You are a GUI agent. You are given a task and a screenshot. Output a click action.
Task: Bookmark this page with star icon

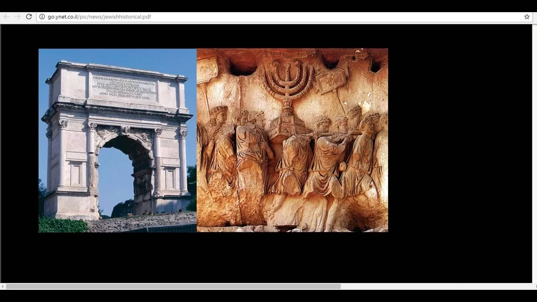527,17
